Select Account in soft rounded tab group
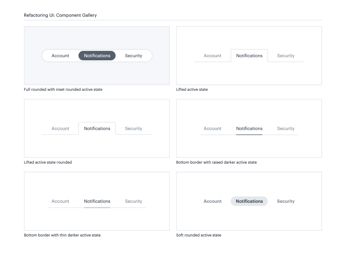Viewport: 346px width, 259px height. click(x=213, y=201)
